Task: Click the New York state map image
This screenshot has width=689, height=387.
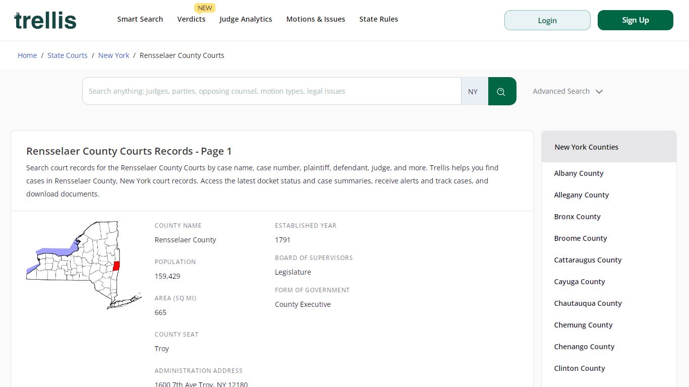Action: tap(84, 265)
